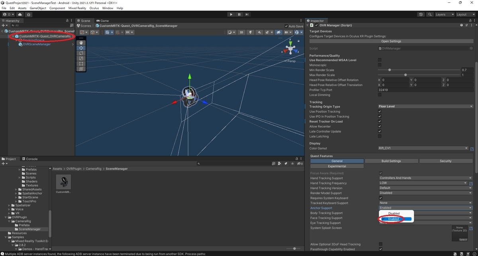Open Color Gamut dropdown
478x256 pixels.
[423, 148]
